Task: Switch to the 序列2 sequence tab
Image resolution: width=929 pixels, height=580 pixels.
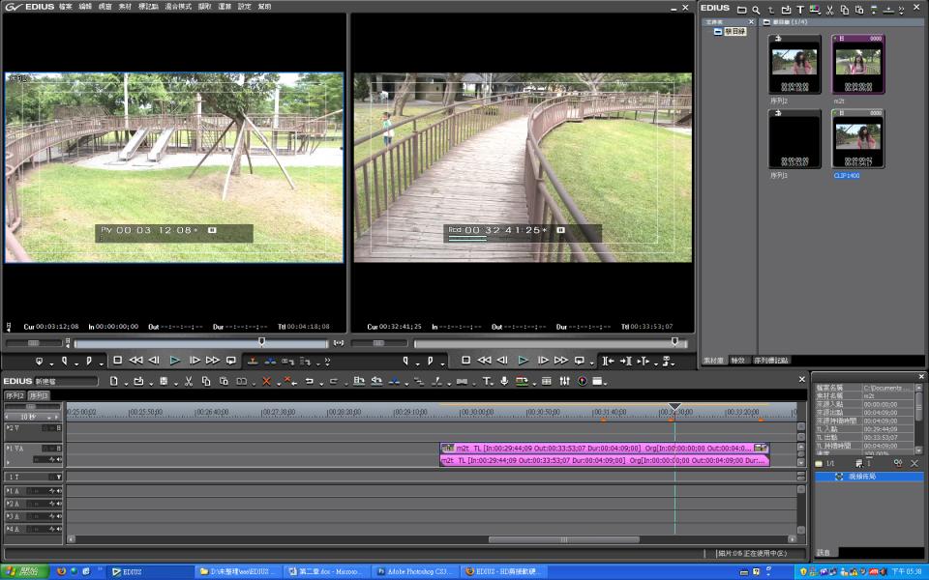Action: (x=15, y=395)
